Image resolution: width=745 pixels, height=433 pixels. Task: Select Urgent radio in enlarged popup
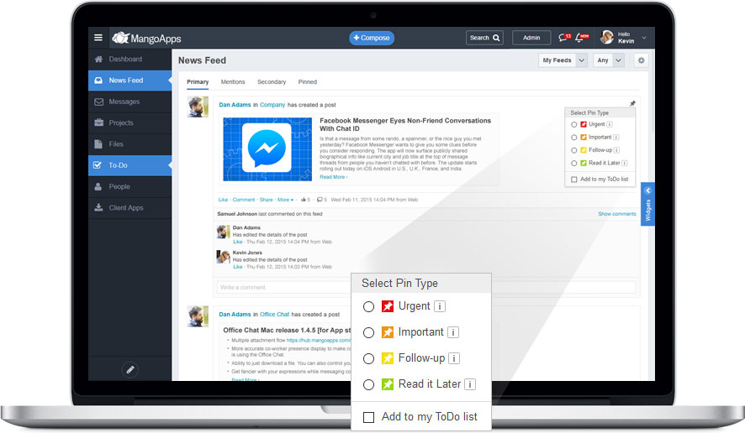click(368, 307)
